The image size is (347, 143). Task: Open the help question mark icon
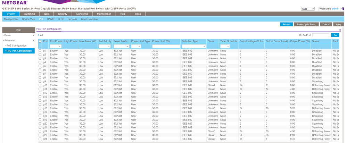(340, 30)
